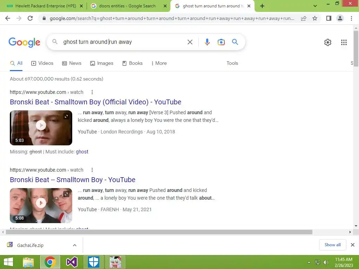Open the Windows Start menu

(x=8, y=262)
